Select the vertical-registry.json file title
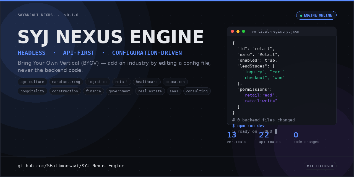Screen dimensions: 354x177 [x=275, y=32]
